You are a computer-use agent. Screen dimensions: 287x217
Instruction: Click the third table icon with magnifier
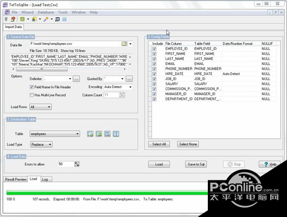(x=107, y=134)
